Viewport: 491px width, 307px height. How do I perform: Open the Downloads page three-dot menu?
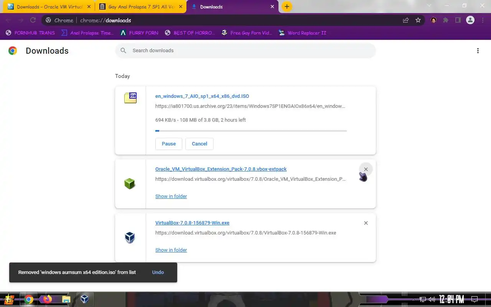tap(478, 51)
